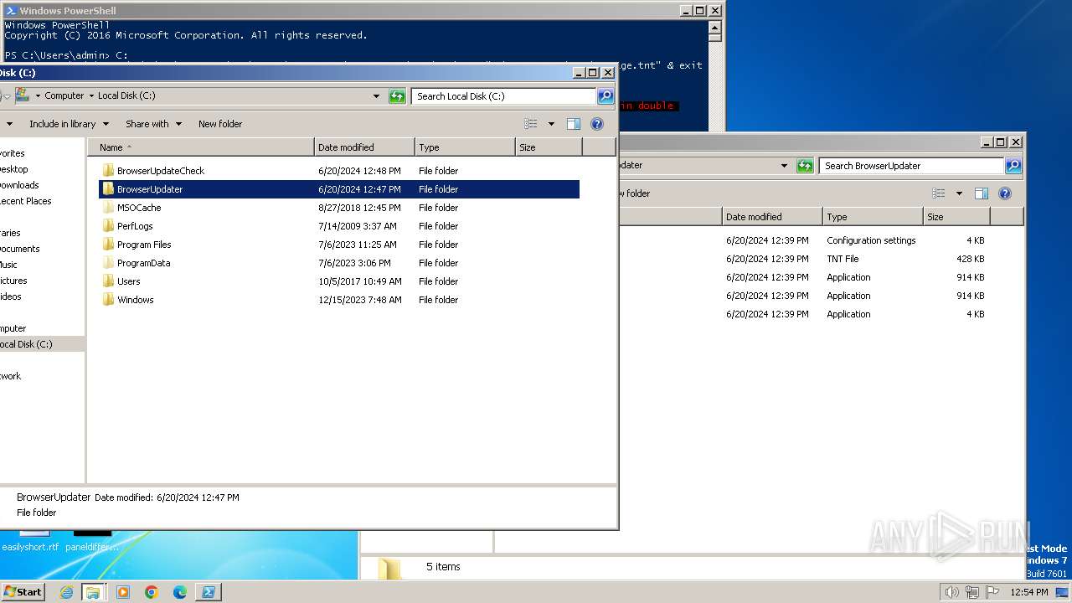Image resolution: width=1072 pixels, height=603 pixels.
Task: Sort by Name column in Local Disk window
Action: (x=201, y=147)
